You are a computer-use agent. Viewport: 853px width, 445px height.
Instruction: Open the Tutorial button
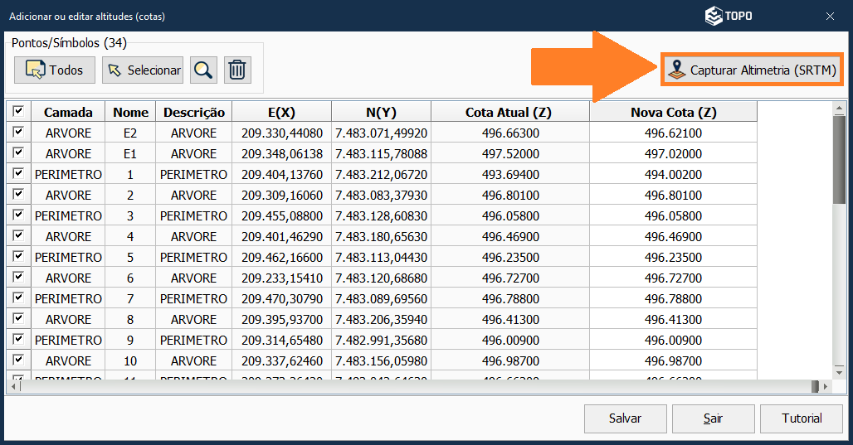[x=802, y=418]
